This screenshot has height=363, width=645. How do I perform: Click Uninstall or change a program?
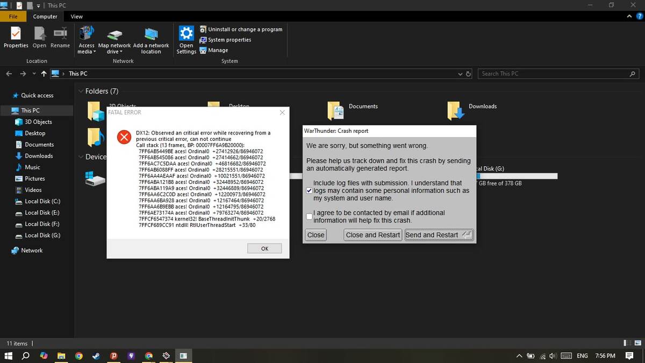(241, 30)
